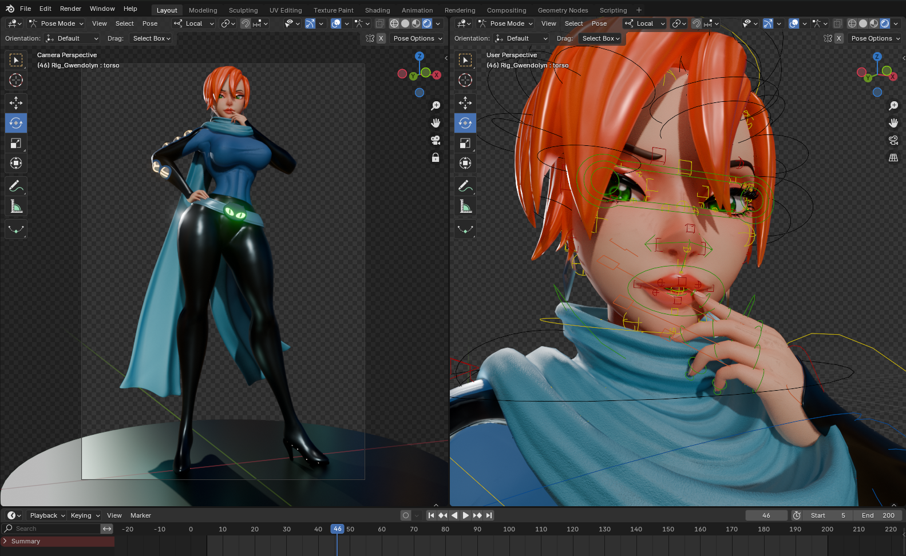The image size is (906, 556).
Task: Open Marker menu in timeline
Action: click(x=141, y=515)
